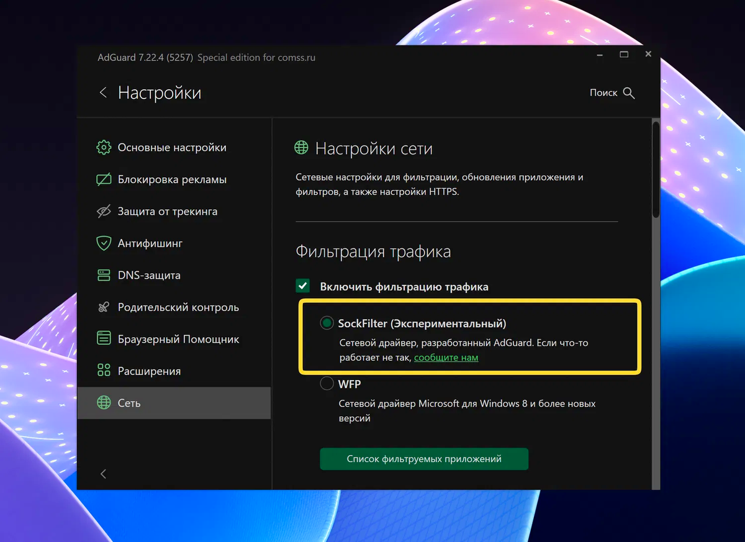
Task: Click the Фильтрация трафика heading
Action: point(373,251)
